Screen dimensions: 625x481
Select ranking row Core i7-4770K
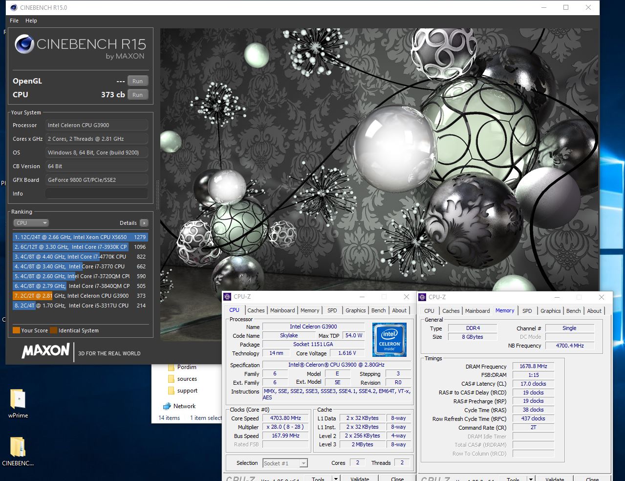click(80, 257)
